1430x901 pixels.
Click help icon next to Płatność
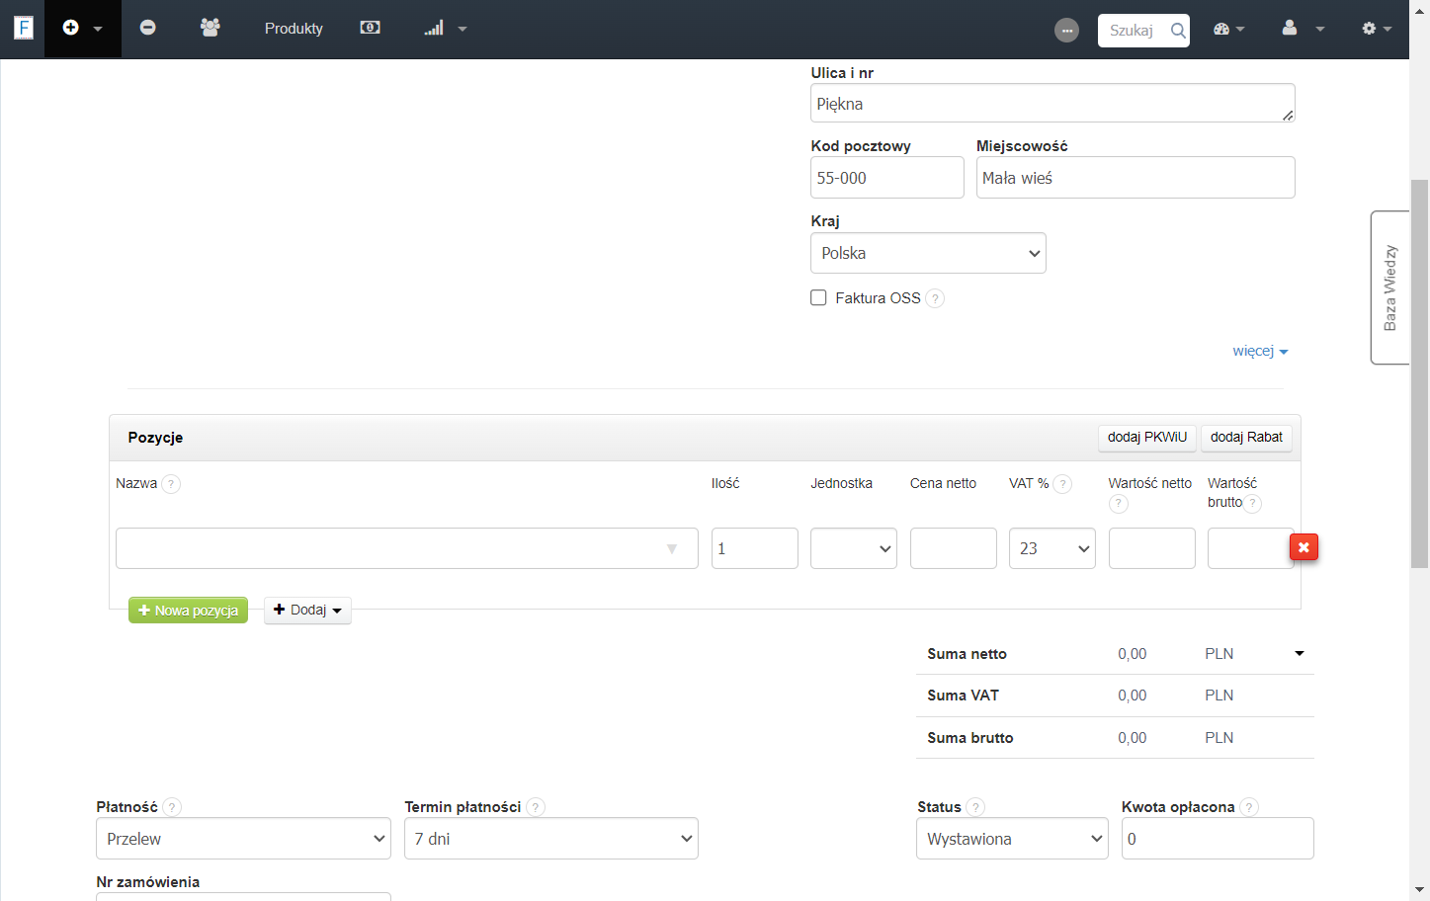tap(172, 807)
